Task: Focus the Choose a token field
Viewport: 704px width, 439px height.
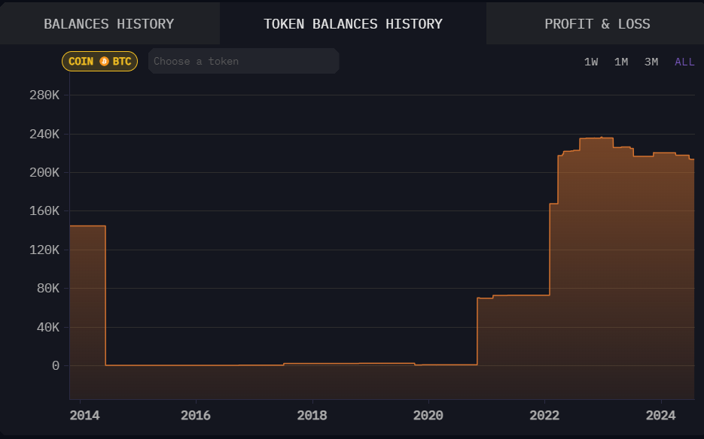Action: pos(243,61)
